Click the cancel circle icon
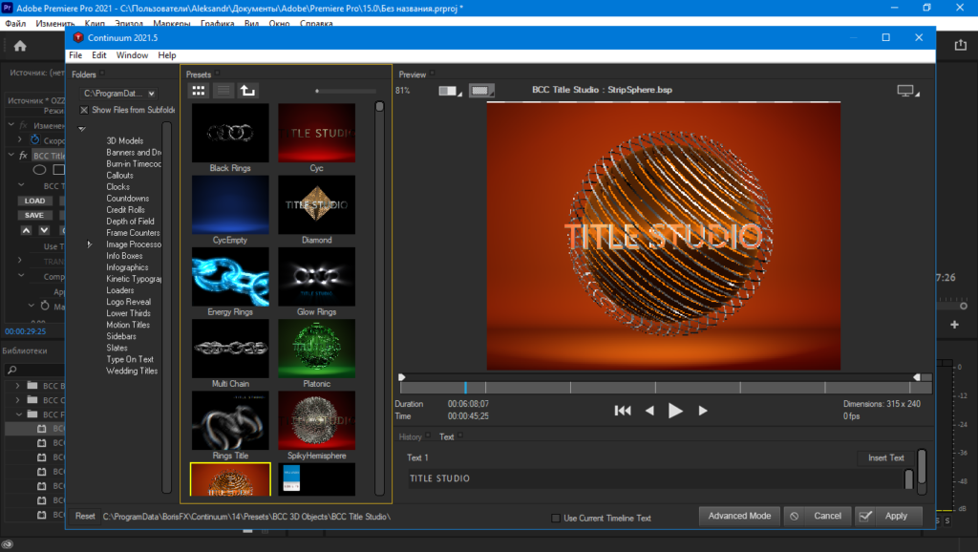The image size is (978, 552). coord(794,517)
